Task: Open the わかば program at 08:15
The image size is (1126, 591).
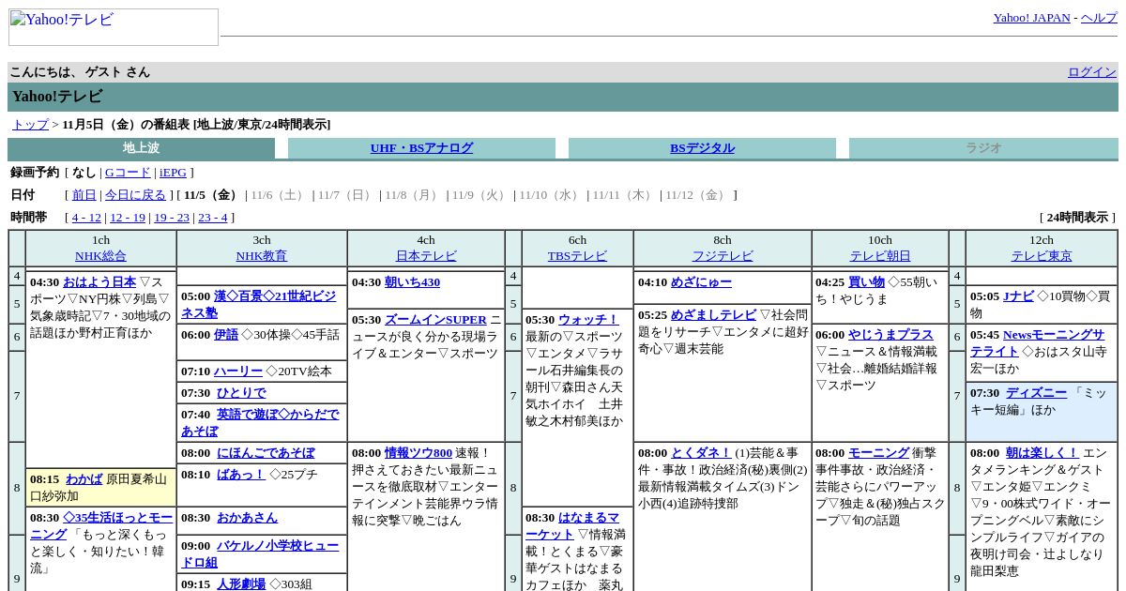Action: pyautogui.click(x=84, y=479)
